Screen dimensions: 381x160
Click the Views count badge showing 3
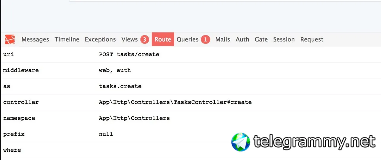pyautogui.click(x=145, y=39)
